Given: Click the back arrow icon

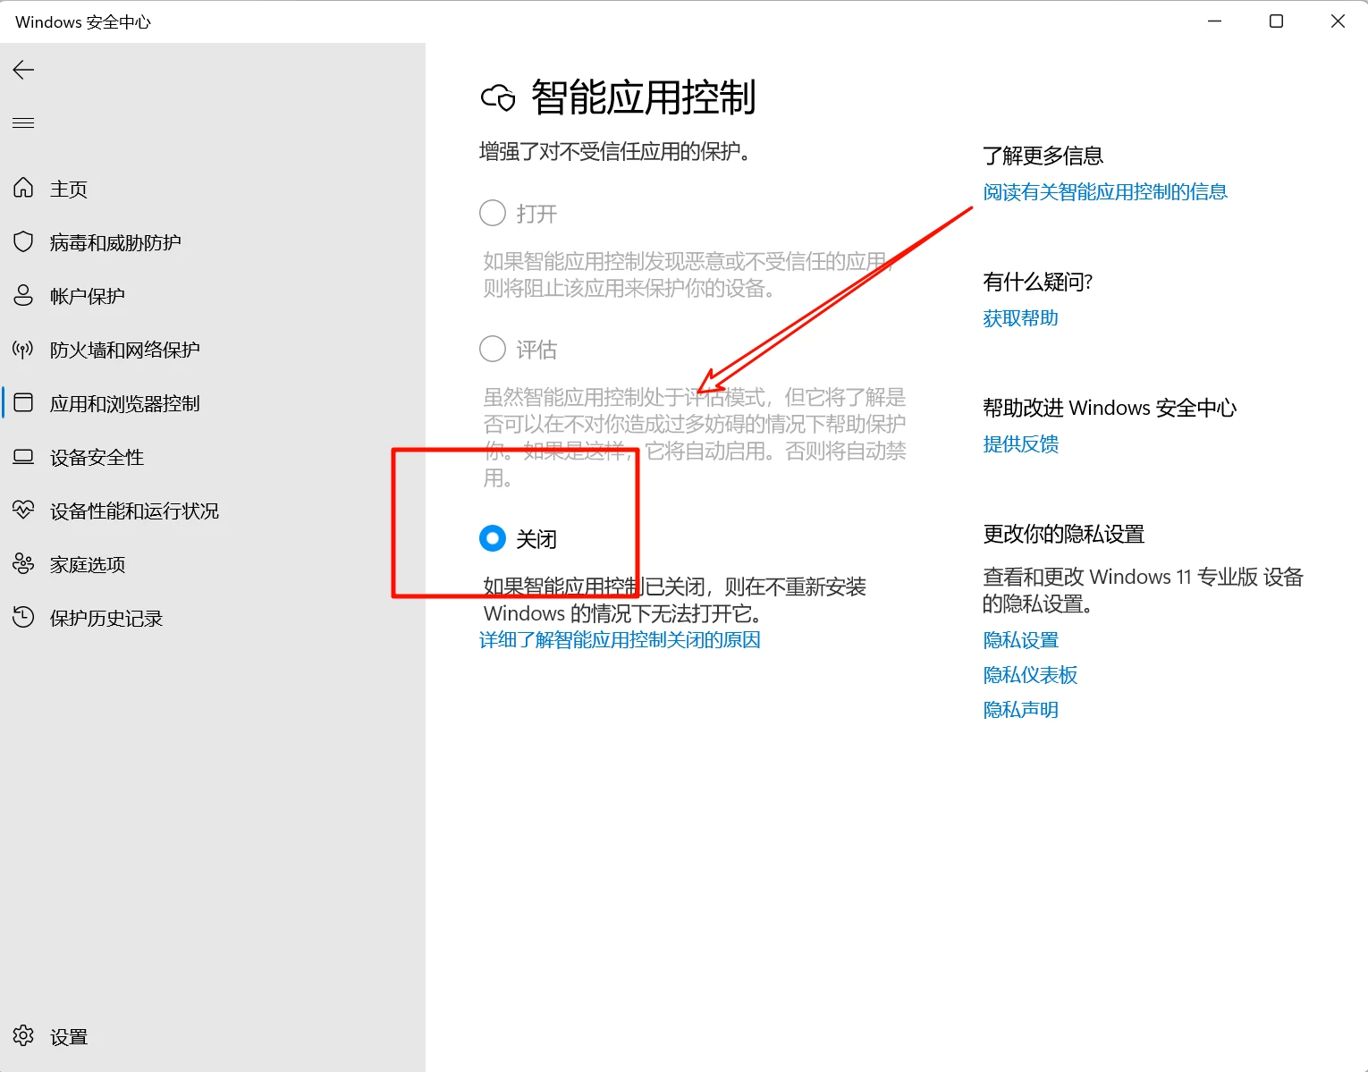Looking at the screenshot, I should [x=24, y=70].
